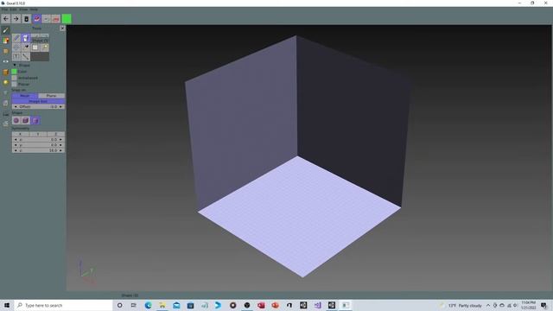Toggle the Color checkbox
This screenshot has height=311, width=553.
coord(14,71)
